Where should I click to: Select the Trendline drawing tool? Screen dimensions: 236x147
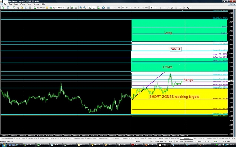pyautogui.click(x=168, y=8)
